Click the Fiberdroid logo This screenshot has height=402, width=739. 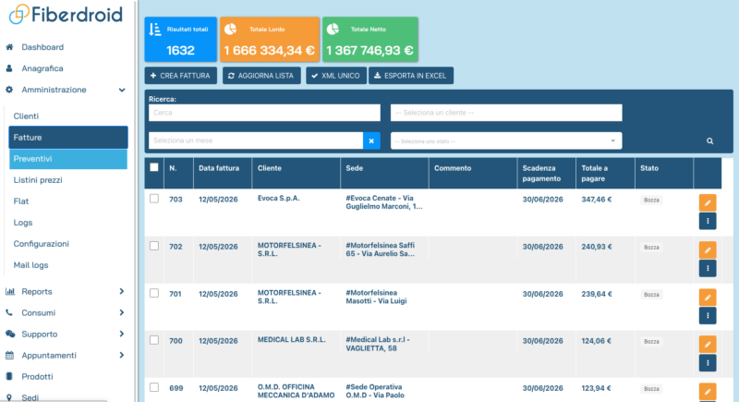tap(66, 14)
